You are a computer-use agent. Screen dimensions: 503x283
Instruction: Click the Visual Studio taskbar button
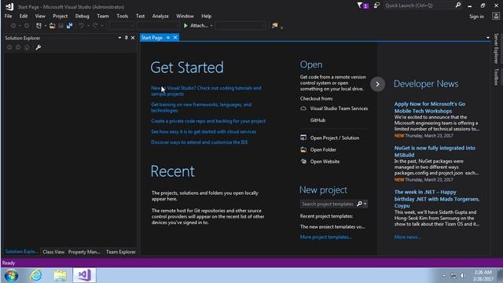click(84, 275)
